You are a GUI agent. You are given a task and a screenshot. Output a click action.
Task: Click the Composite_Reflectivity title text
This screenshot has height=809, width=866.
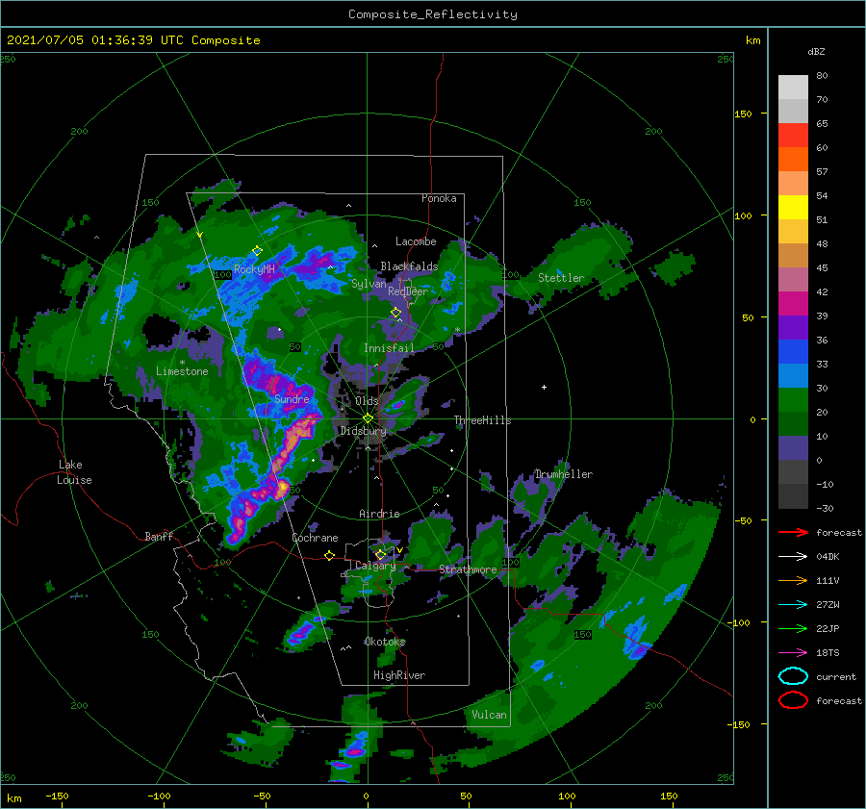coord(433,14)
